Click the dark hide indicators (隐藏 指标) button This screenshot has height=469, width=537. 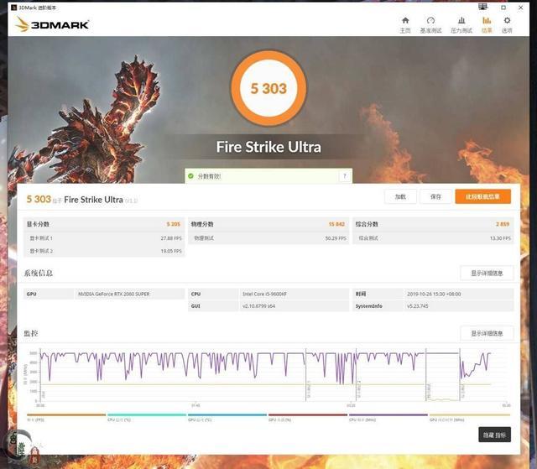494,435
